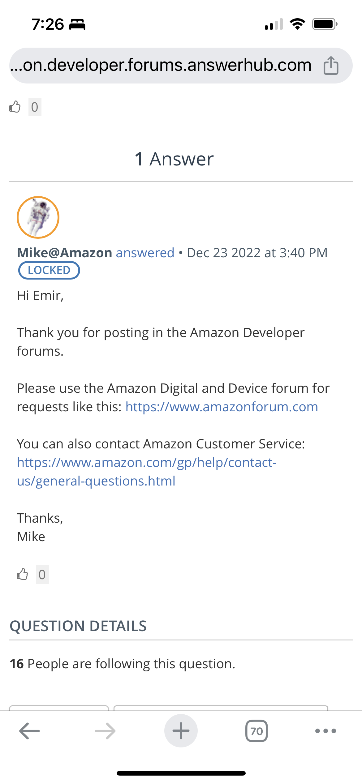Select the 1 Answer section heading
The image size is (362, 783).
174,159
